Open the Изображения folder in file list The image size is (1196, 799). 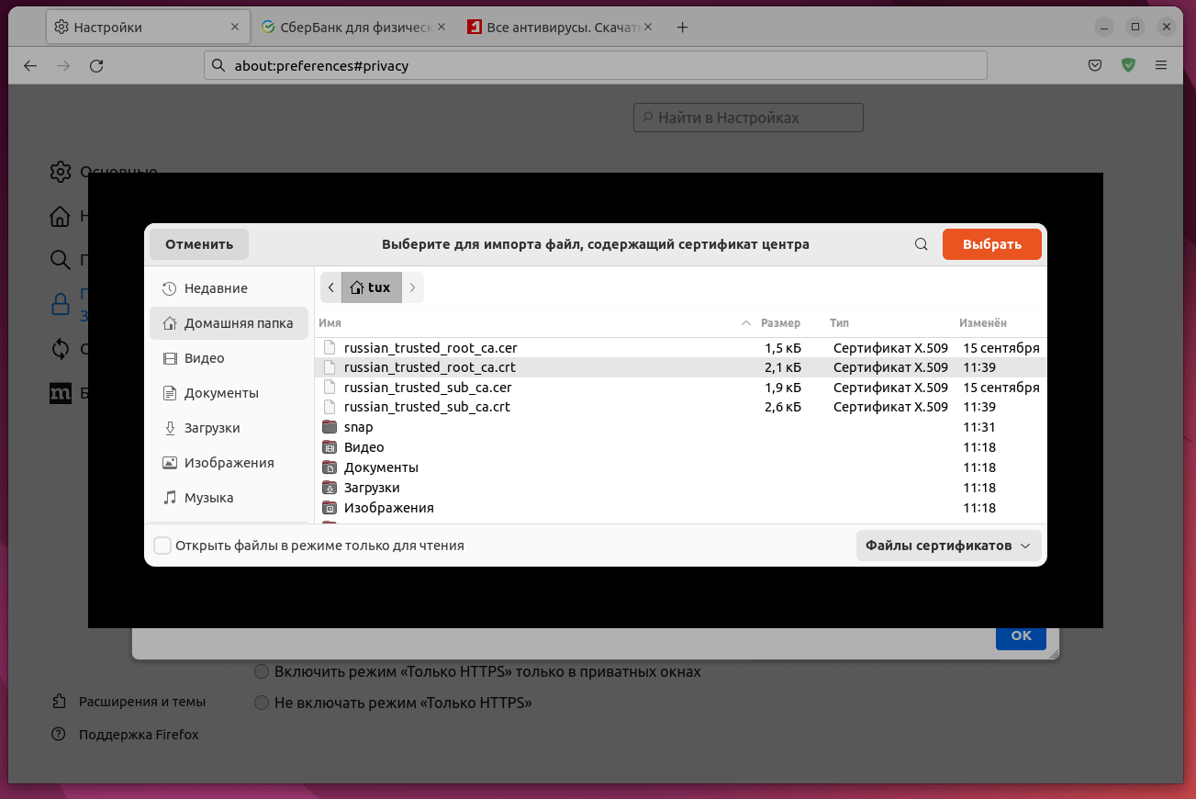(681, 508)
